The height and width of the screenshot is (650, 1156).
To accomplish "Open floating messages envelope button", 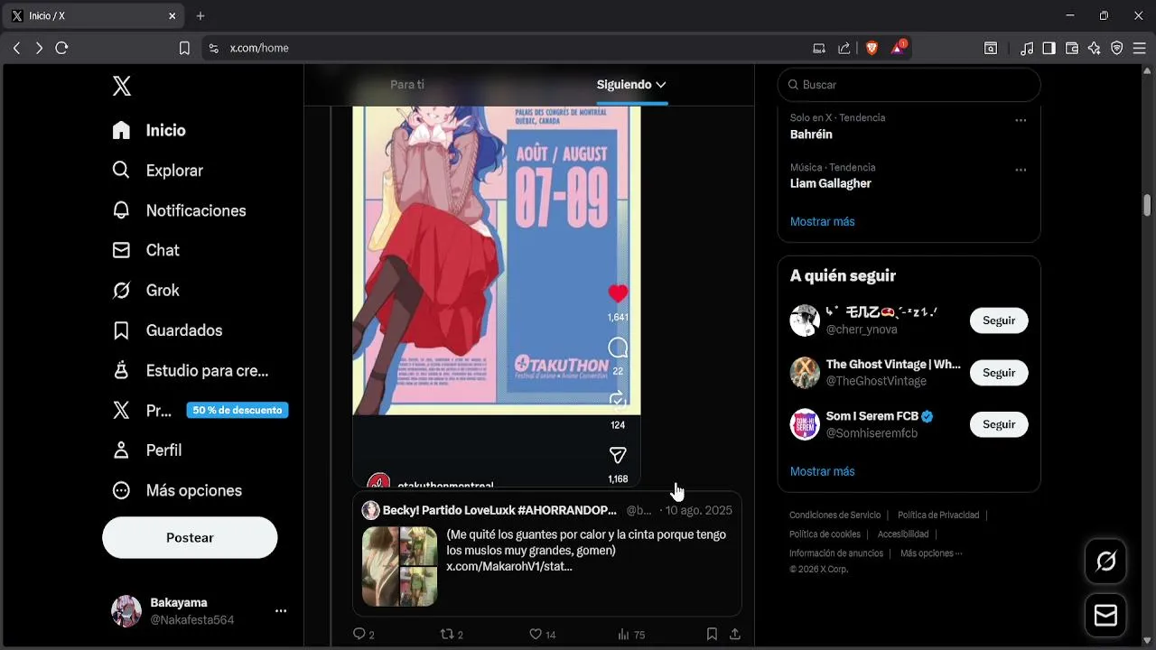I will coord(1105,616).
